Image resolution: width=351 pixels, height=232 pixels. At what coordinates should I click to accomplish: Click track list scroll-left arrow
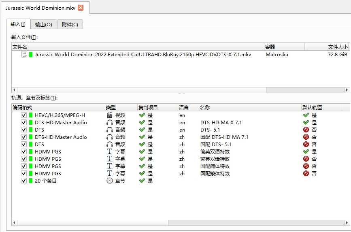[14, 223]
